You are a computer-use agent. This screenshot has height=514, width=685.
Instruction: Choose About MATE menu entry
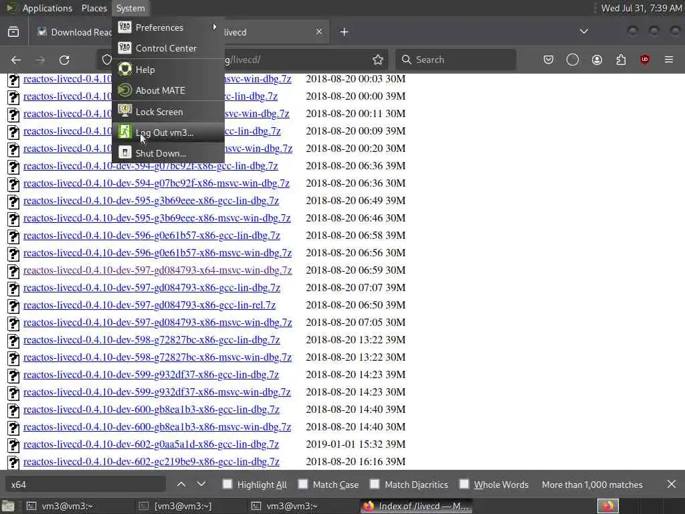168,90
